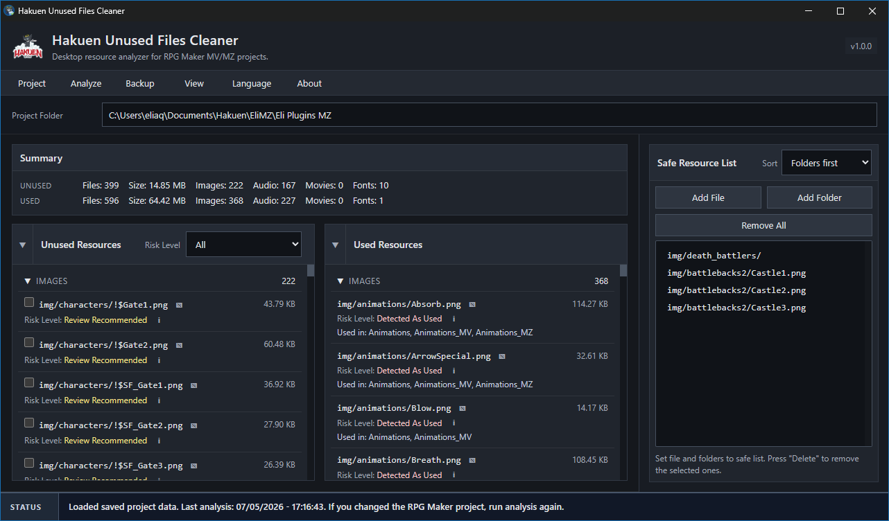Click the image preview icon next to !$Gate2.png
The image size is (889, 521).
click(x=179, y=345)
